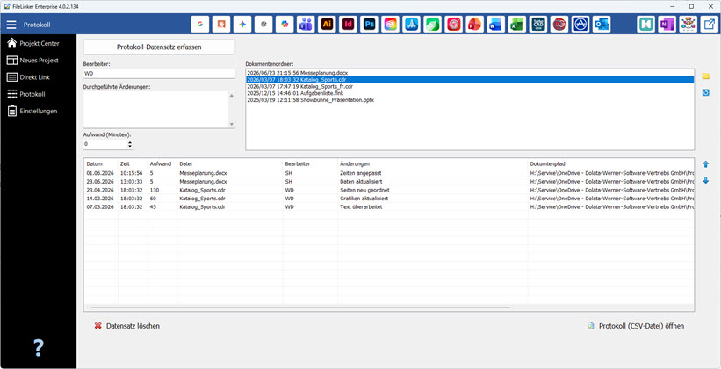721x369 pixels.
Task: Select the log row dated 01.06.2026
Action: pyautogui.click(x=388, y=173)
